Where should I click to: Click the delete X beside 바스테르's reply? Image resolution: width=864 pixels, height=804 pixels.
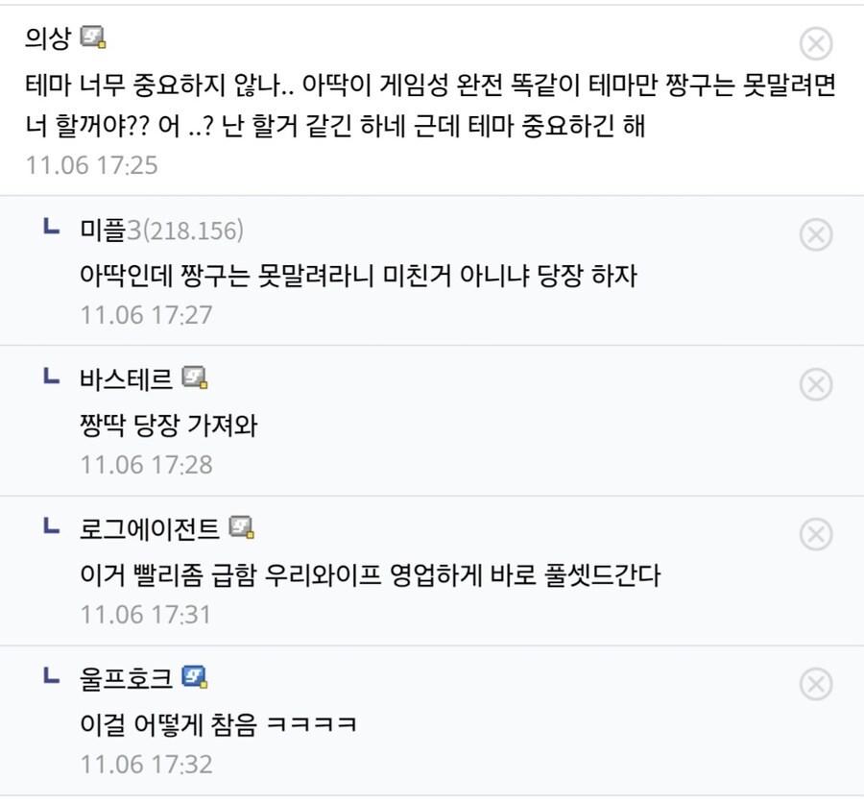[816, 385]
